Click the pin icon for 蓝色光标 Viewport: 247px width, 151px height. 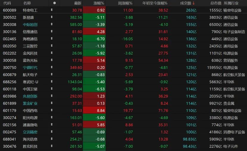point(51,60)
